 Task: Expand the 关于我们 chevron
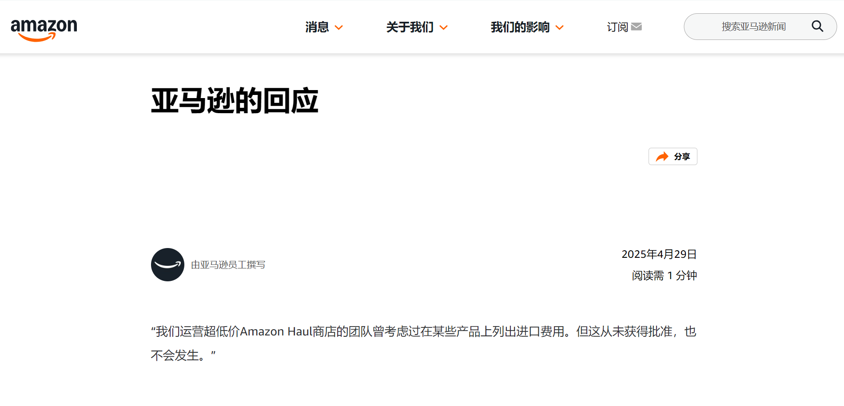(x=443, y=28)
